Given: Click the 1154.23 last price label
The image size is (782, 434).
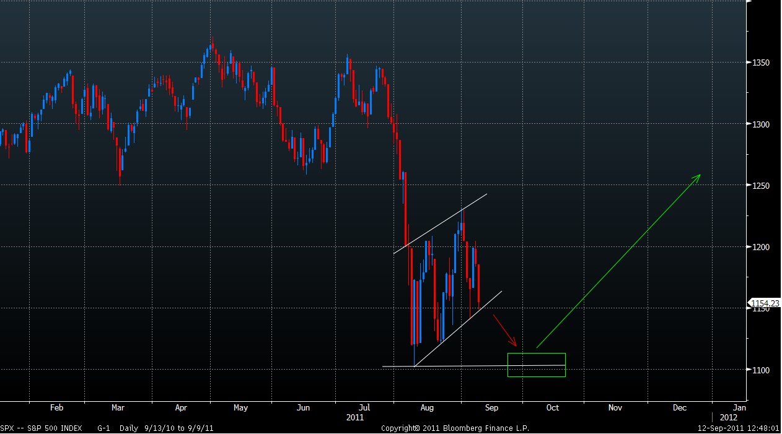Looking at the screenshot, I should tap(766, 303).
